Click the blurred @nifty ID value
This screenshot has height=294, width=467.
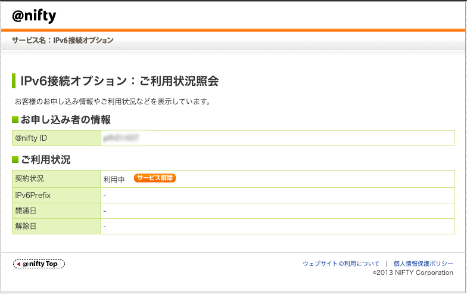(120, 138)
